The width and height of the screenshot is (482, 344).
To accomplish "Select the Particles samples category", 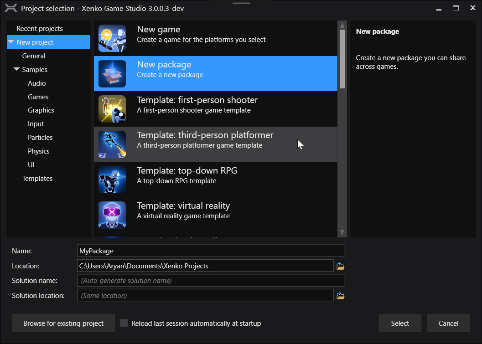I will pyautogui.click(x=40, y=138).
